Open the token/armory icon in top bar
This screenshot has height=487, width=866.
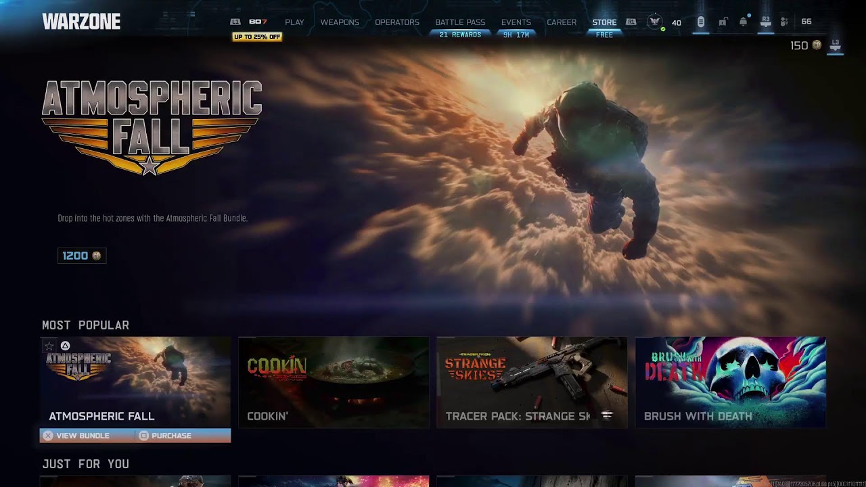click(x=701, y=22)
